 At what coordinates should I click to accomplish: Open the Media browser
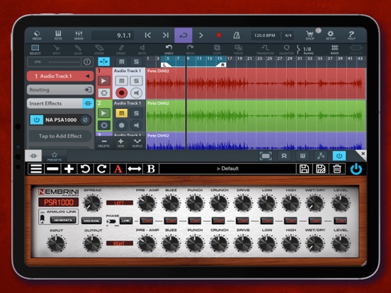(x=37, y=35)
